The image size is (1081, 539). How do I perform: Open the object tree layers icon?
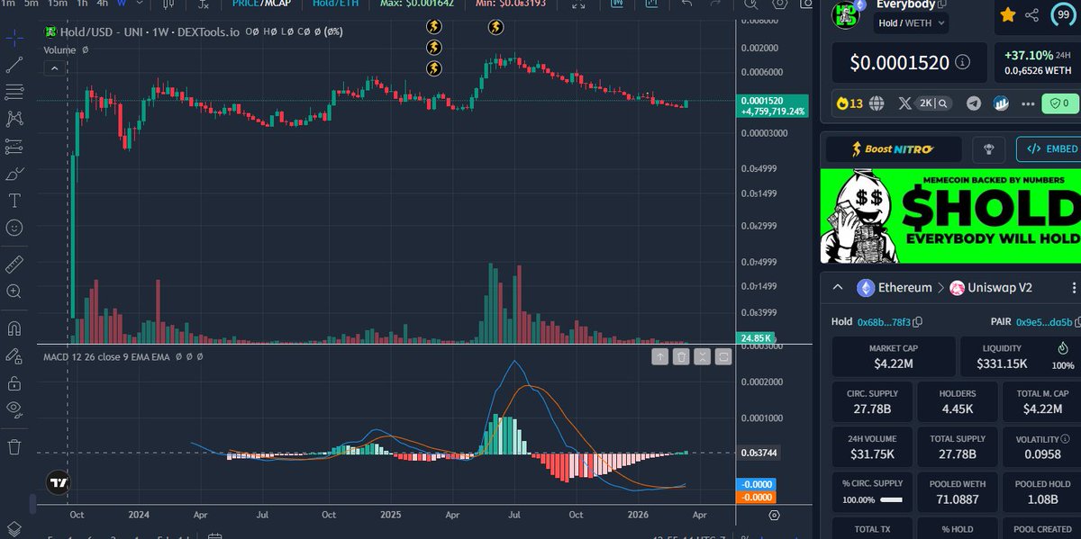tap(14, 528)
